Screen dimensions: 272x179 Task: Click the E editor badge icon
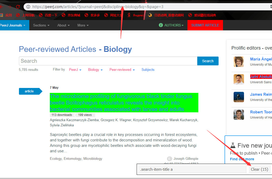170,159
